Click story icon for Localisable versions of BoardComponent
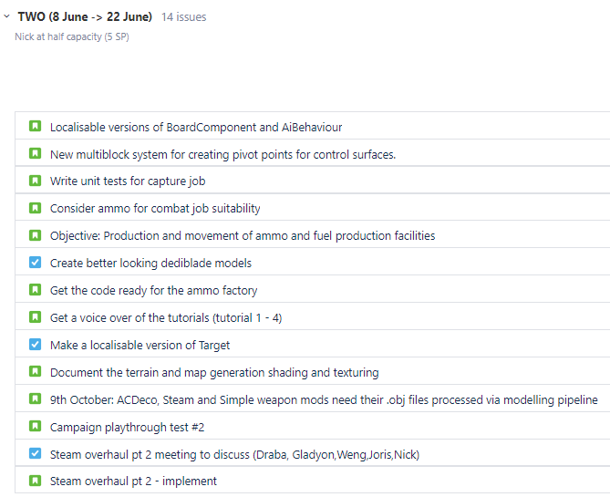Image resolution: width=610 pixels, height=497 pixels. [35, 127]
